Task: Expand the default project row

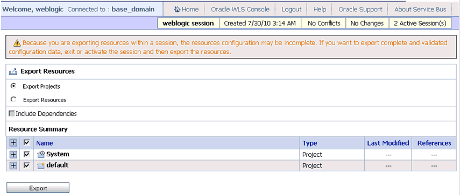Action: click(x=13, y=165)
